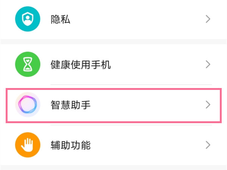Select the 健康使用手机 label
This screenshot has height=170, width=227.
[81, 64]
